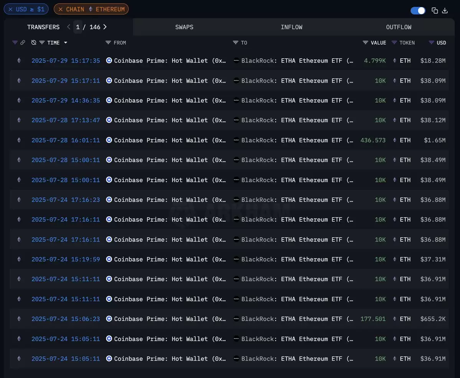The height and width of the screenshot is (378, 460).
Task: Open the TOKEN column filter
Action: 394,43
